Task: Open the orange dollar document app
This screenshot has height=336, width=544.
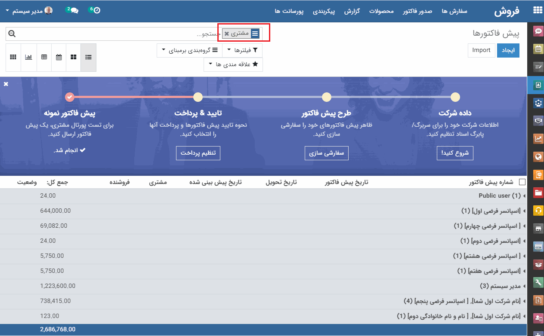Action: [538, 300]
